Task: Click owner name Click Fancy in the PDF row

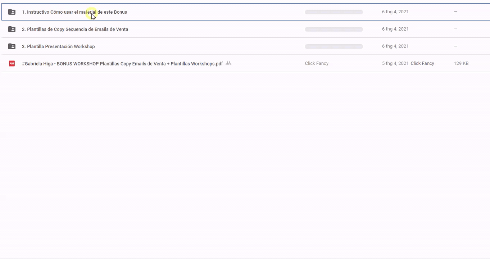Action: [x=317, y=63]
